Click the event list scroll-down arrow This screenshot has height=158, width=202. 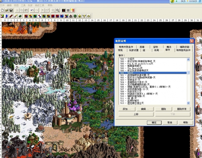(188, 103)
